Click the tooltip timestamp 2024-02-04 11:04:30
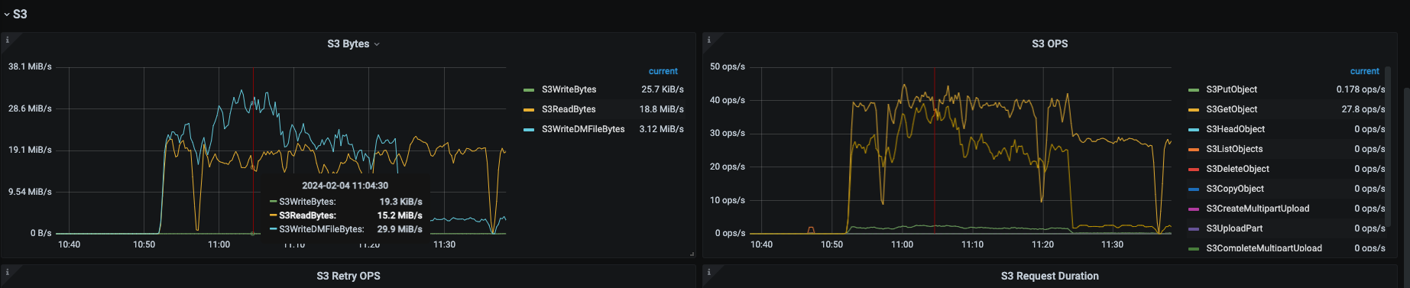1410x288 pixels. pyautogui.click(x=345, y=186)
